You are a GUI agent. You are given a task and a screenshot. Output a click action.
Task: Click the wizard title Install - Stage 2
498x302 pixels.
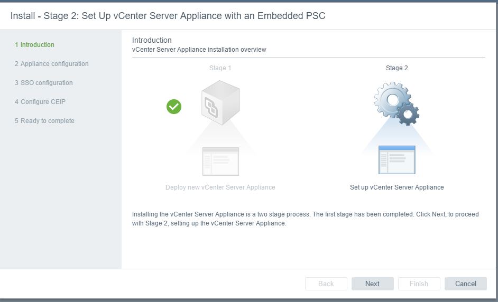tap(168, 15)
